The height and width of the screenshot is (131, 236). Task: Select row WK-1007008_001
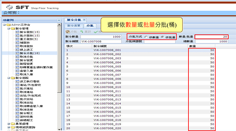click(140, 50)
